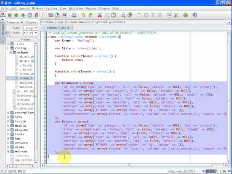232x174 pixels.
Task: Click the green back arrow icon
Action: tap(10, 15)
